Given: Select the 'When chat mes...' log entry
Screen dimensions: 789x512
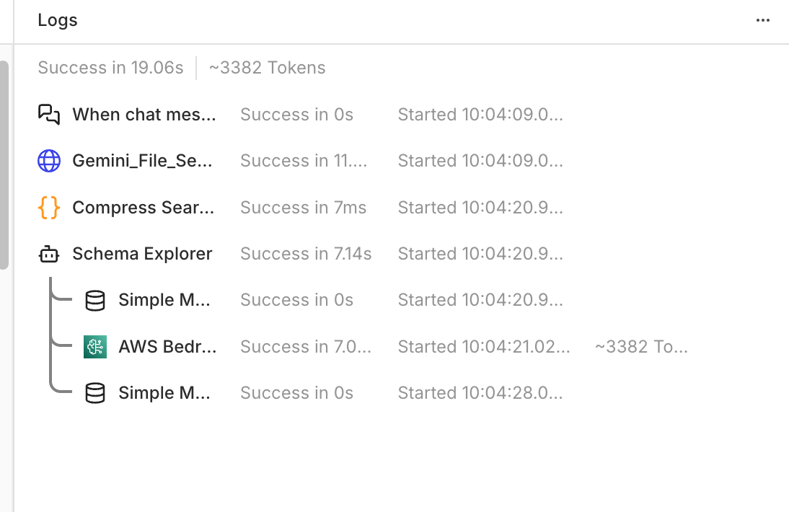Looking at the screenshot, I should [x=144, y=115].
